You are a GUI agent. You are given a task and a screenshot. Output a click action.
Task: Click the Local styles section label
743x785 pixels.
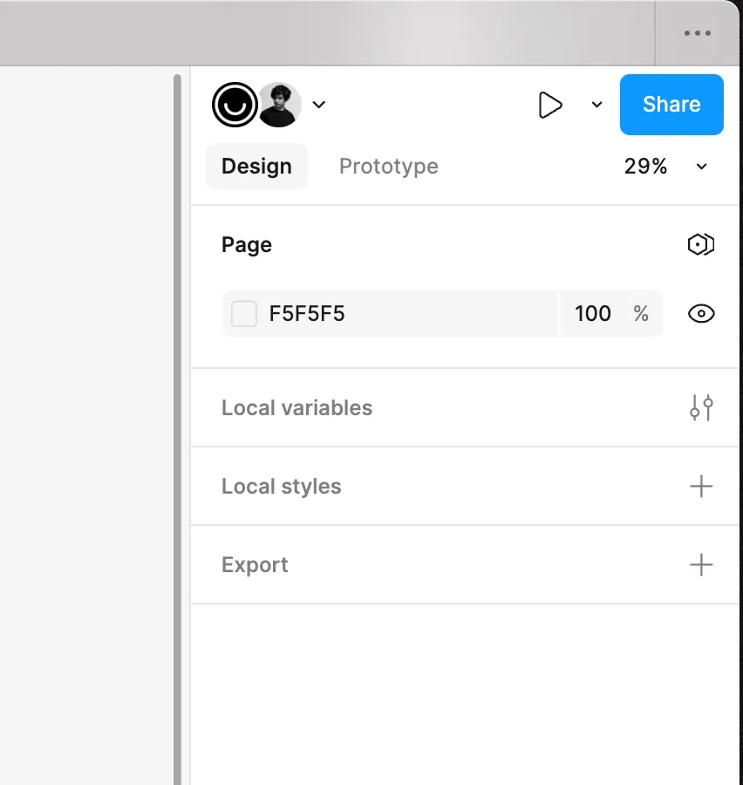(281, 486)
